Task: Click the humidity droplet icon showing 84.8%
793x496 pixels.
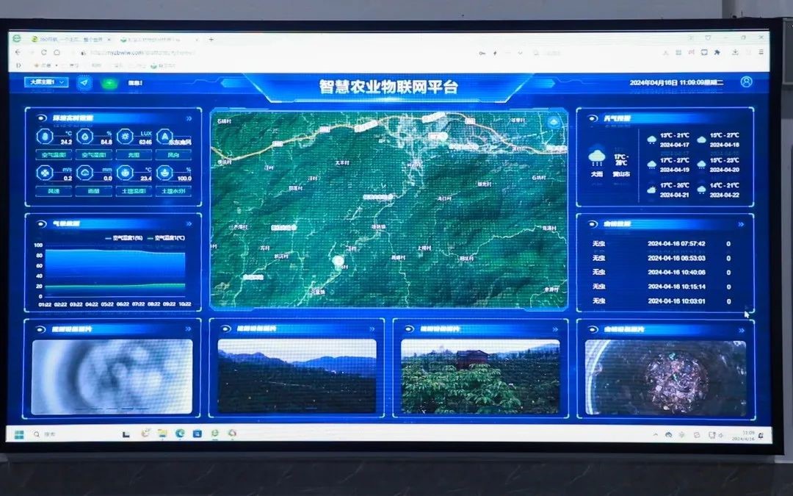Action: [84, 136]
